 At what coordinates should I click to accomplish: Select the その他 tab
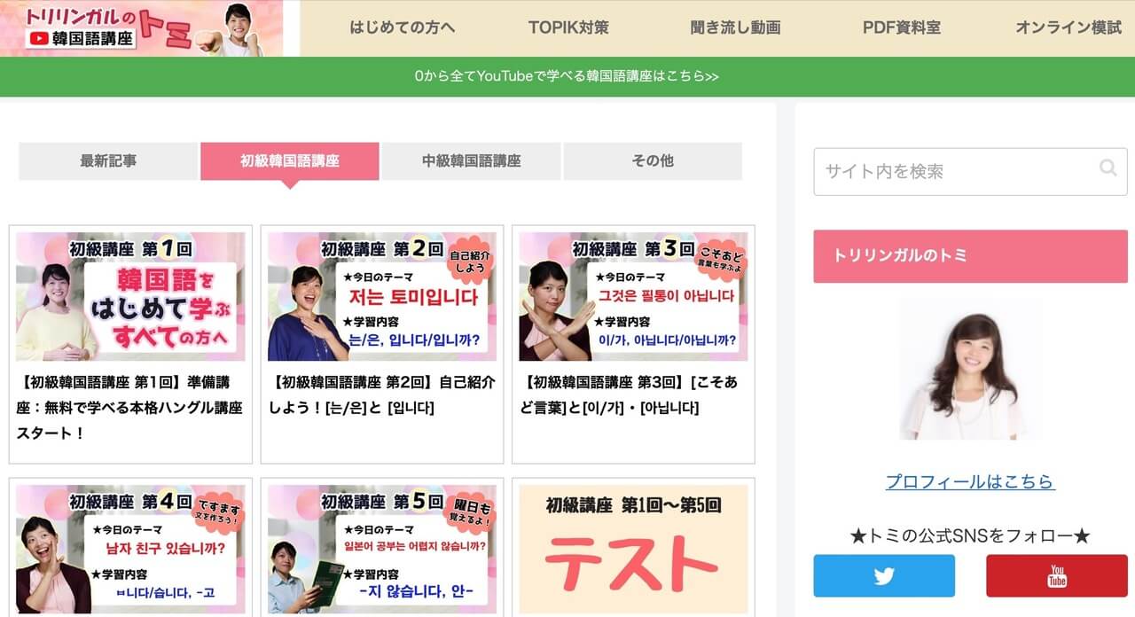(653, 161)
